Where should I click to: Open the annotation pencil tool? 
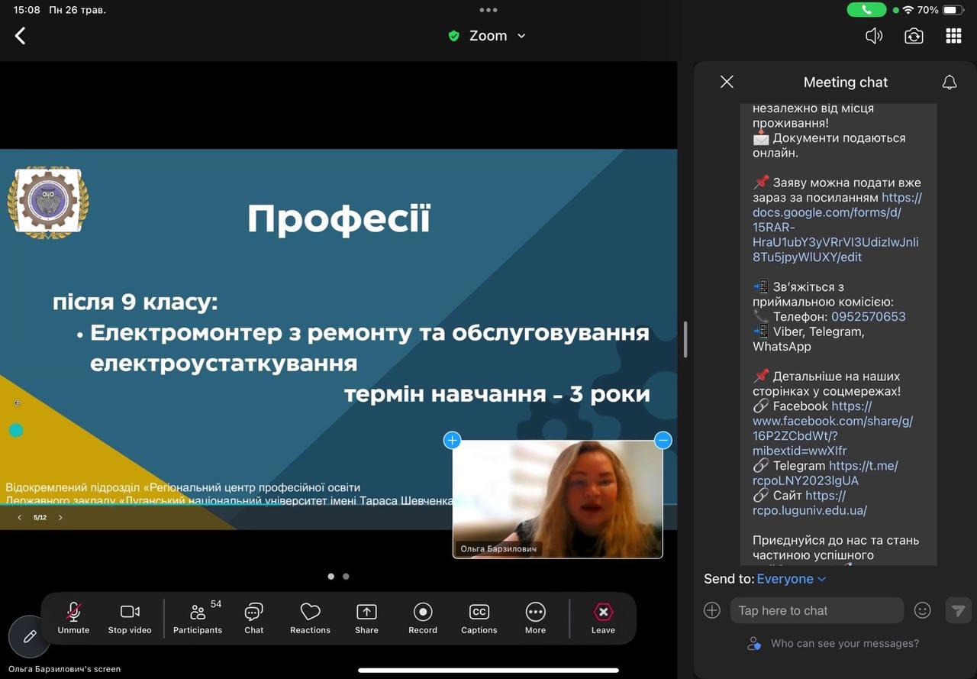[x=30, y=636]
